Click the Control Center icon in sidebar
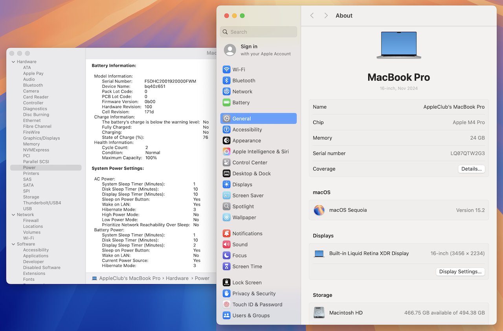503x331 pixels. (x=226, y=163)
